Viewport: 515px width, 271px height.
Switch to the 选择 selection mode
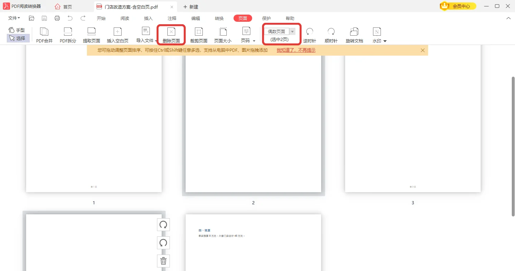click(x=18, y=38)
